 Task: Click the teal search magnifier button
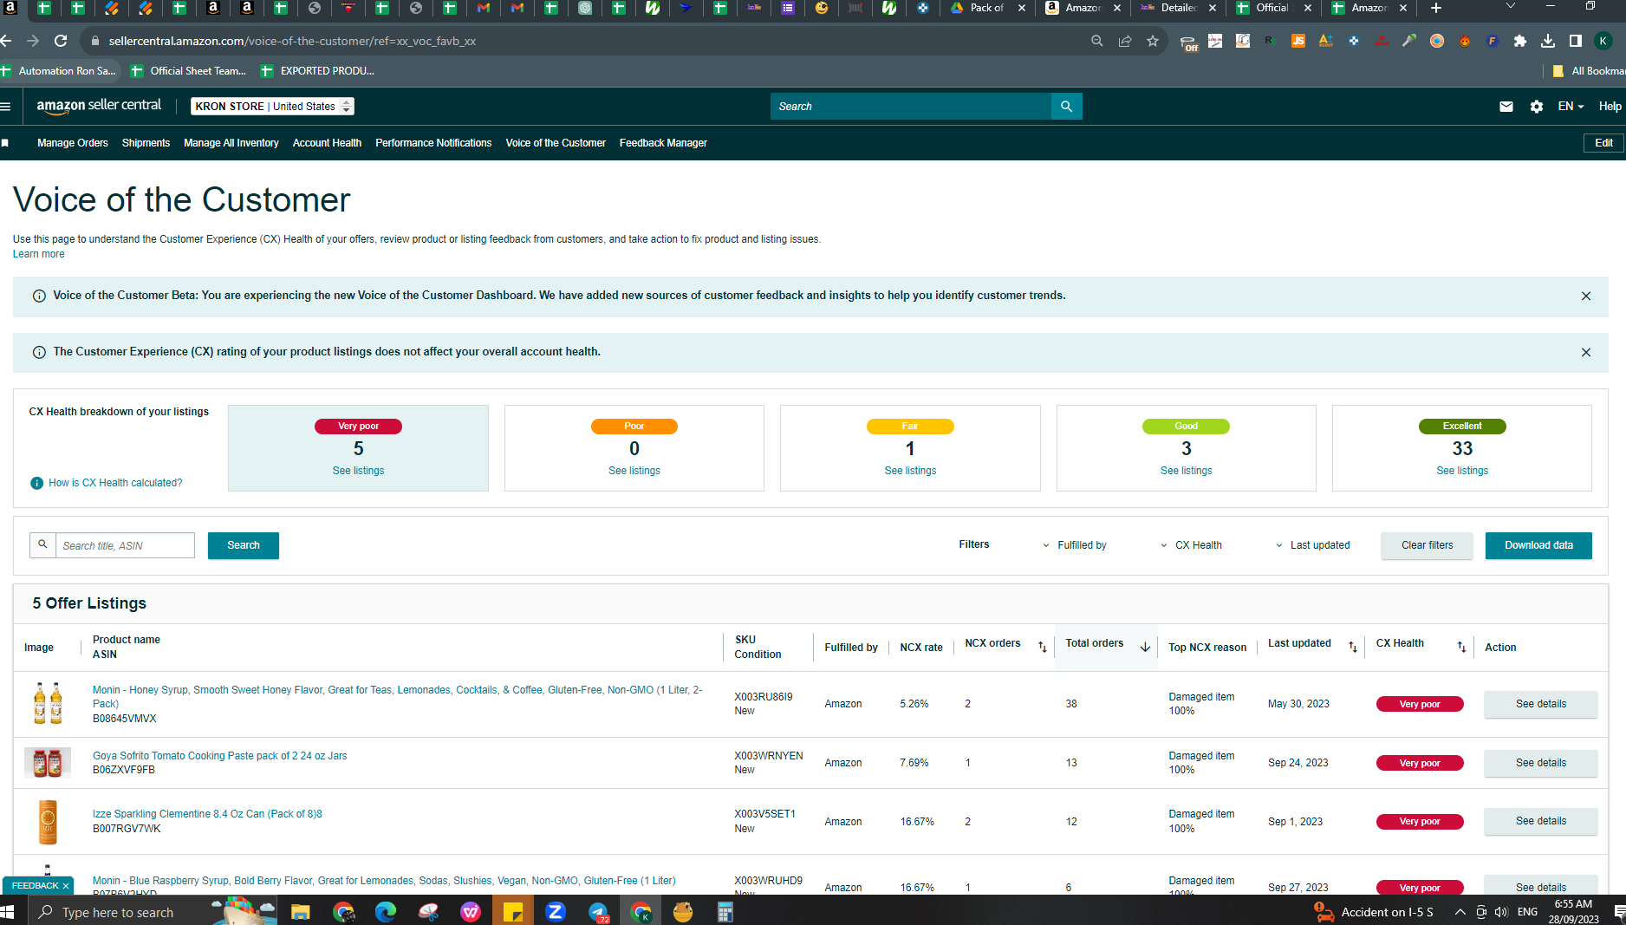[1066, 107]
